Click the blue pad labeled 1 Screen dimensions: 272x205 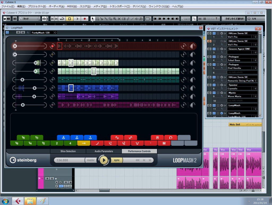[x=90, y=137]
